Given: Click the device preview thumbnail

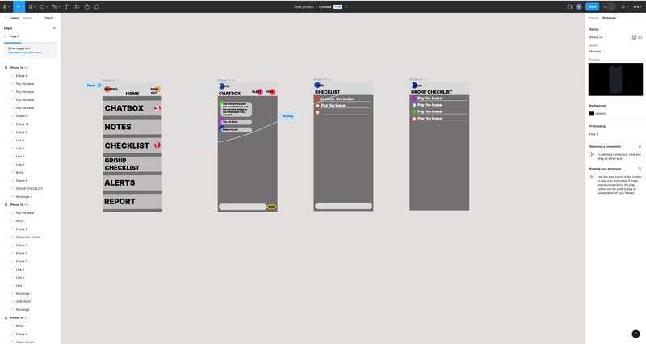Looking at the screenshot, I should click(x=615, y=79).
